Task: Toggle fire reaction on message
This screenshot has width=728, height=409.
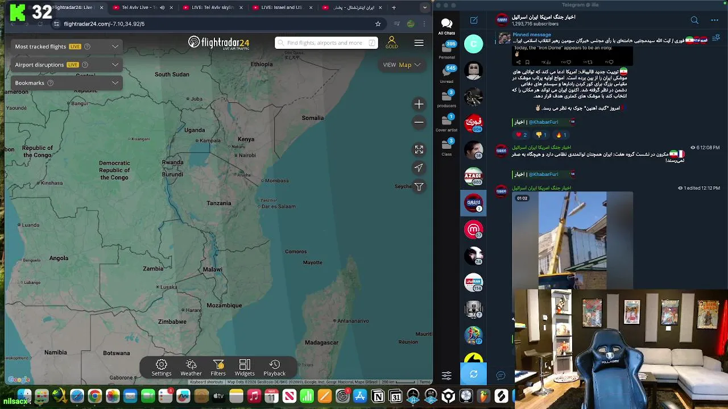Action: pos(561,135)
